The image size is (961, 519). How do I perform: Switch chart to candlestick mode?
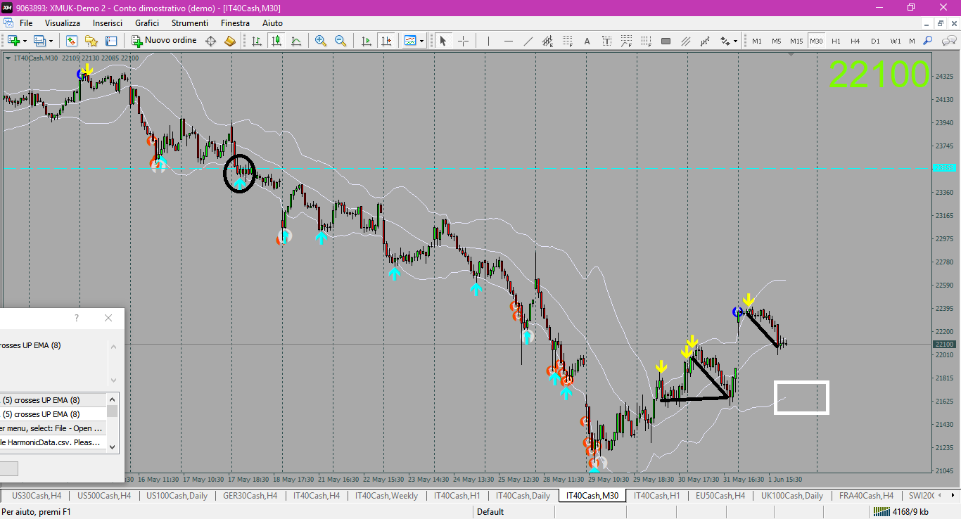[276, 41]
